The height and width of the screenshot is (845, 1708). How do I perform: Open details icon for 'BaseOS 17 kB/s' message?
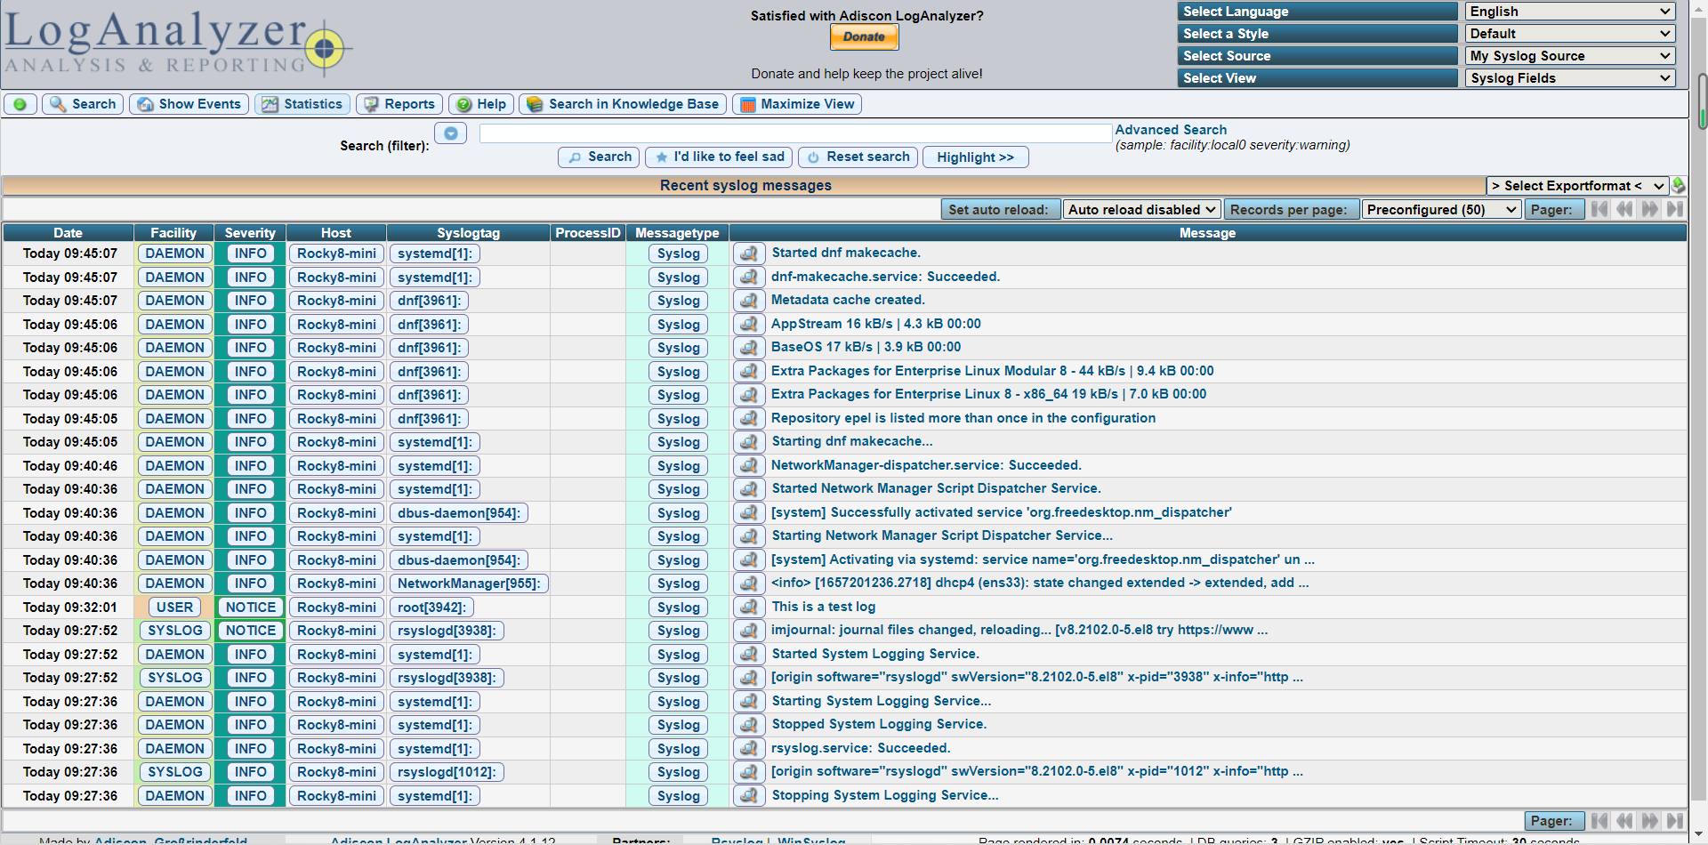(x=749, y=348)
